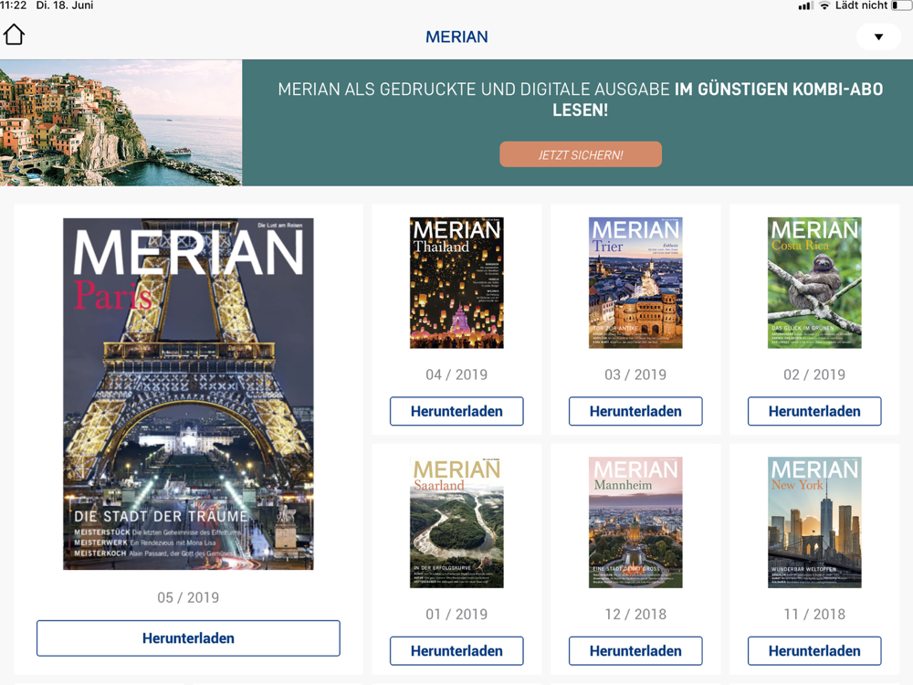The image size is (913, 685).
Task: Select the 03 / 2019 issue label
Action: (635, 374)
